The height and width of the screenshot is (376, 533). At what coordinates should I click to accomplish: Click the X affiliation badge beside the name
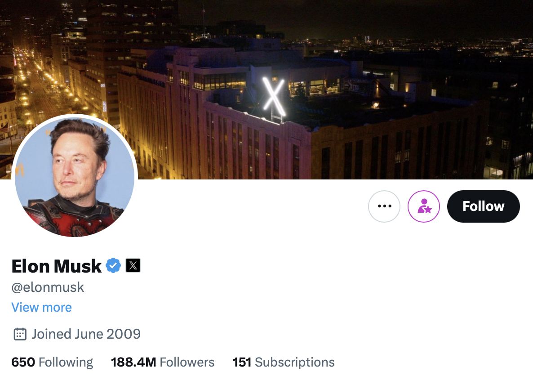(133, 265)
